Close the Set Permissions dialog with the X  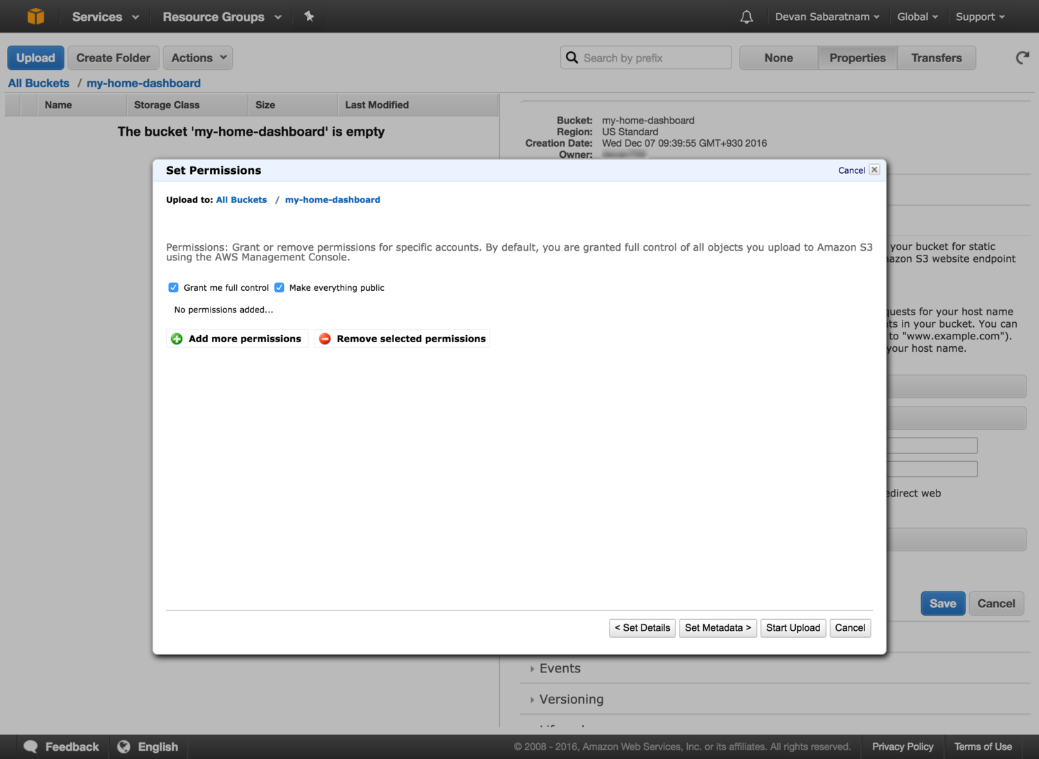click(x=874, y=170)
